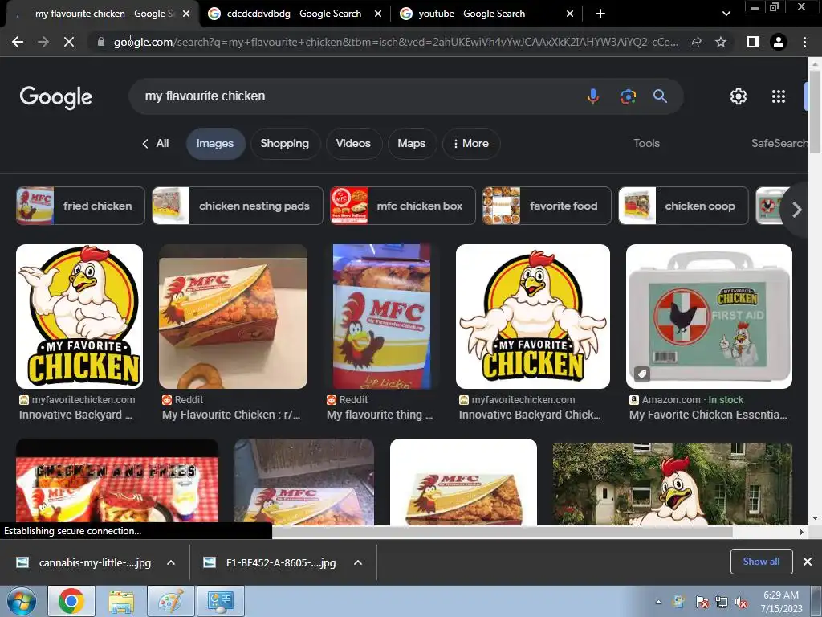Open the Windows Start menu
Viewport: 822px width, 617px height.
(x=22, y=601)
